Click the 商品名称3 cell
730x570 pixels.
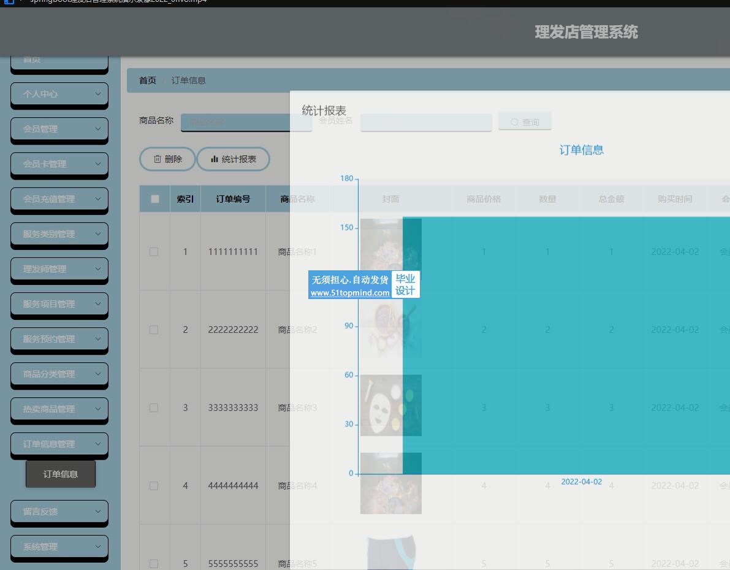[297, 408]
